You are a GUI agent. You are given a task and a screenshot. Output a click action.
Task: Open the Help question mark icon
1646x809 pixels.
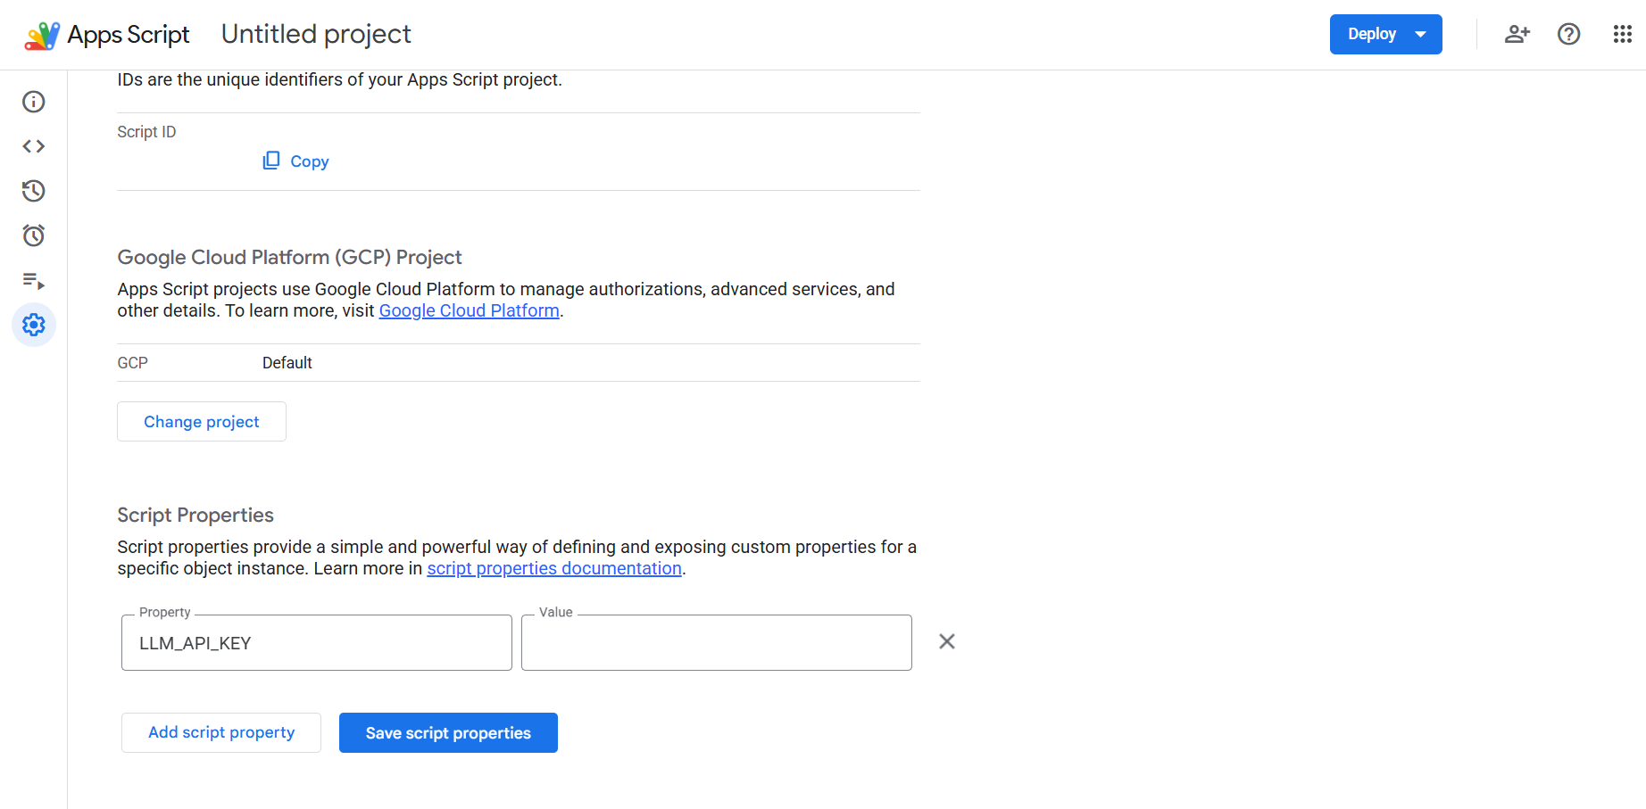pyautogui.click(x=1568, y=34)
